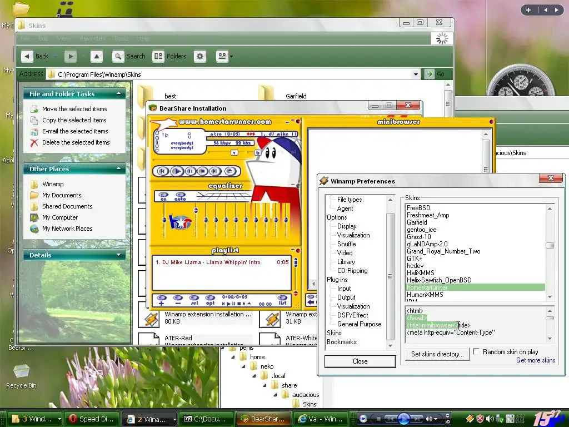
Task: Click the left arrow on top-right widget bar
Action: click(x=546, y=10)
